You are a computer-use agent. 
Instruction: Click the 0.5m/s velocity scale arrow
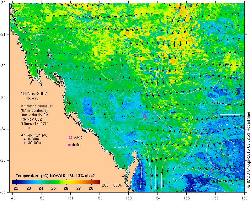pos(28,128)
